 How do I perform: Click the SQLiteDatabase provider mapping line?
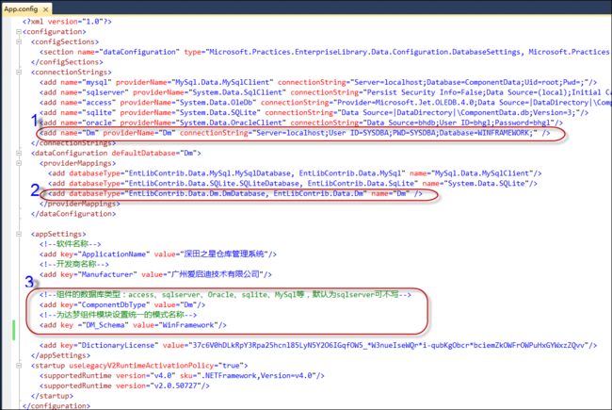click(293, 184)
